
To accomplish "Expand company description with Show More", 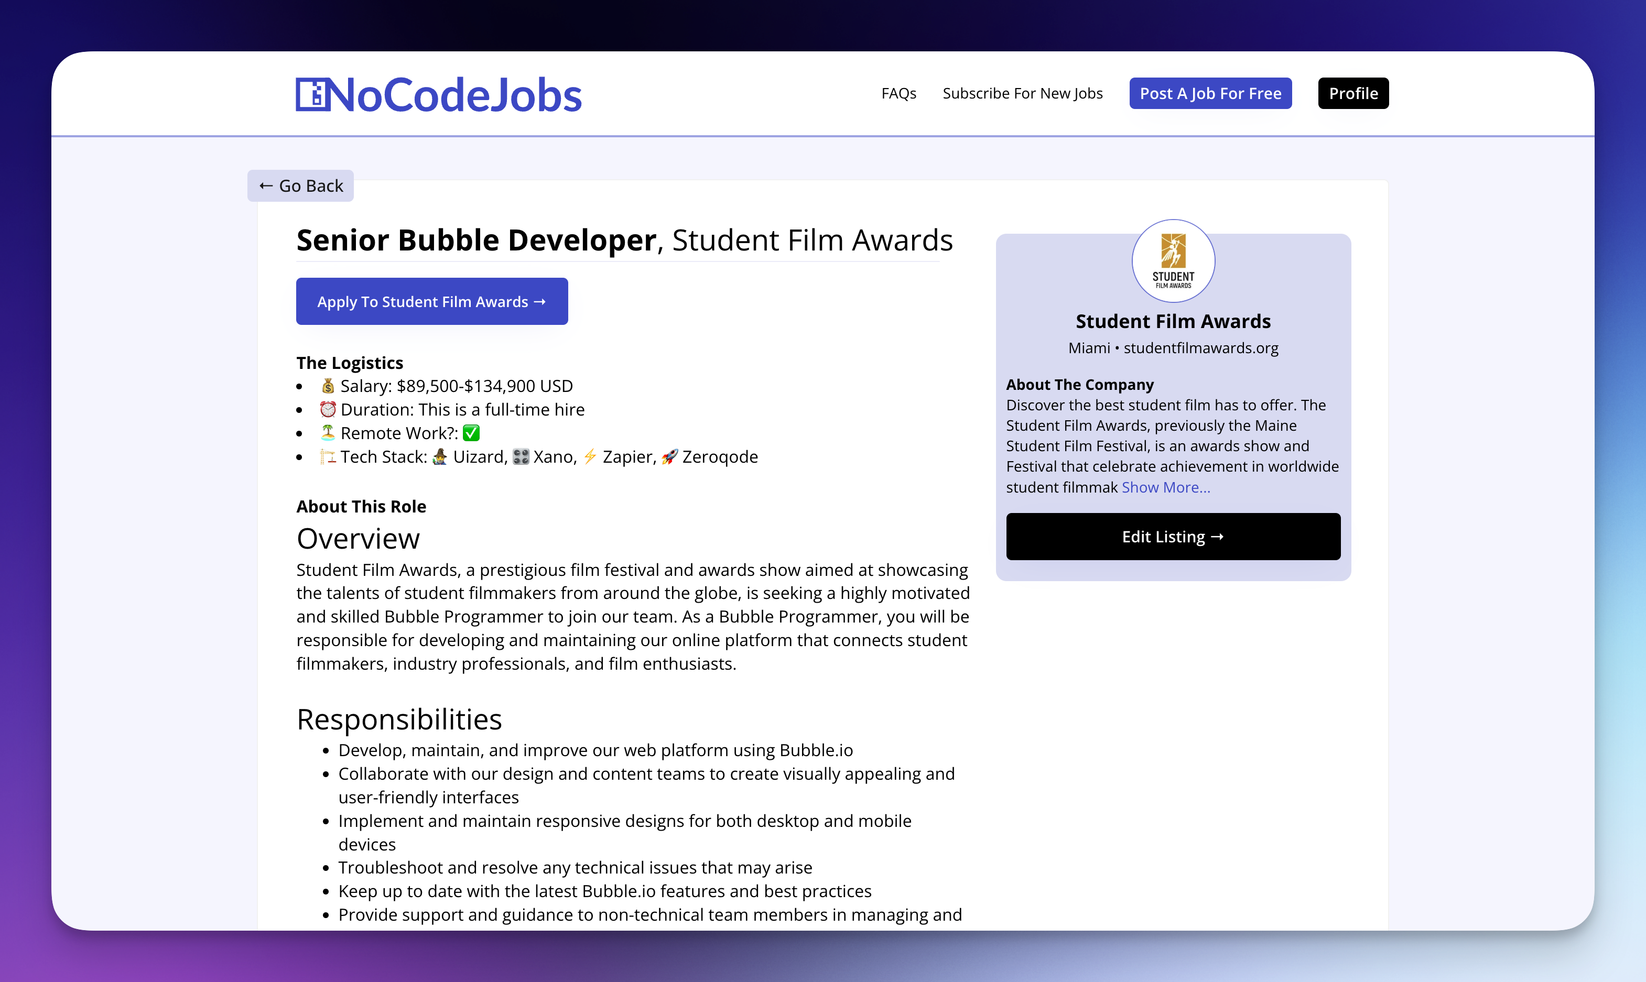I will pos(1165,487).
